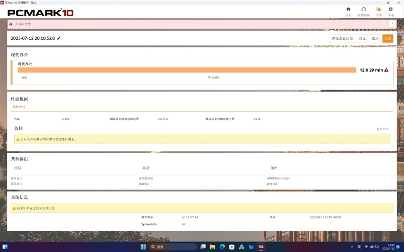This screenshot has height=252, width=404.
Task: Click the result date title 2023-07-12 20:10:52.0
Action: (33, 38)
